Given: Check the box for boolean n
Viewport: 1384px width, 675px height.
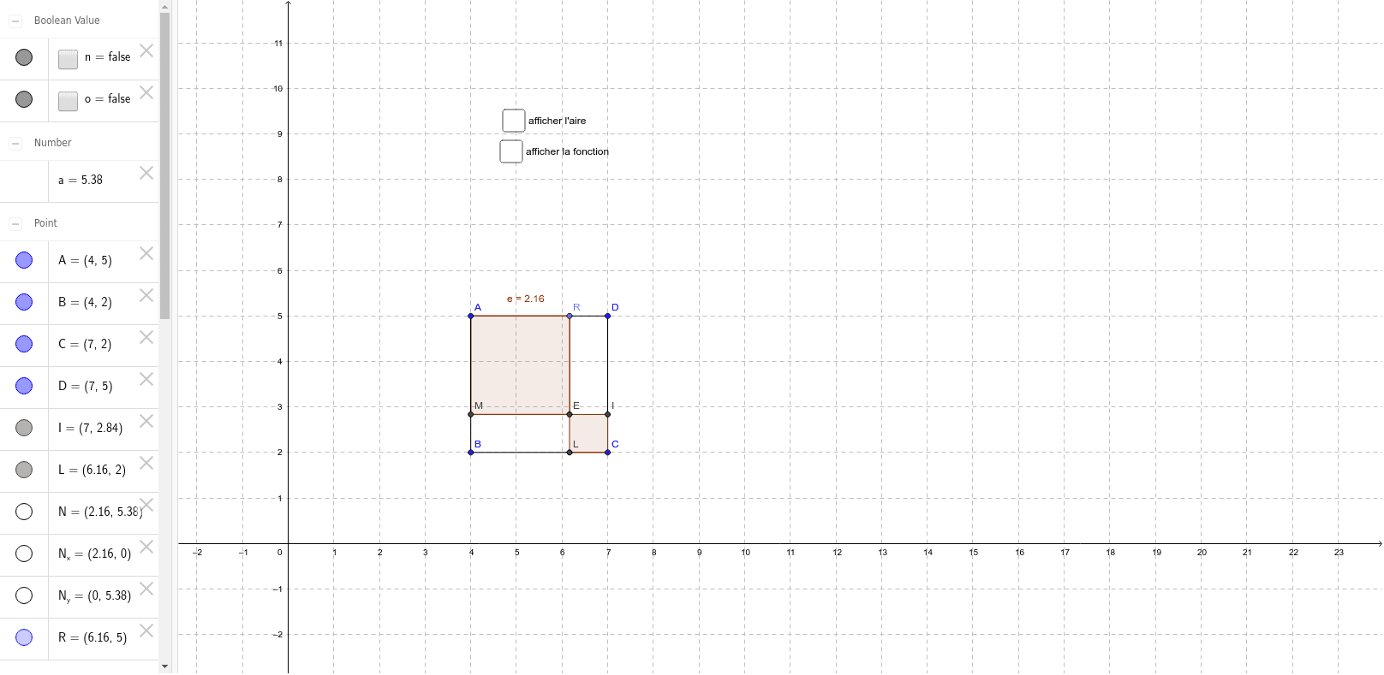Looking at the screenshot, I should [69, 59].
